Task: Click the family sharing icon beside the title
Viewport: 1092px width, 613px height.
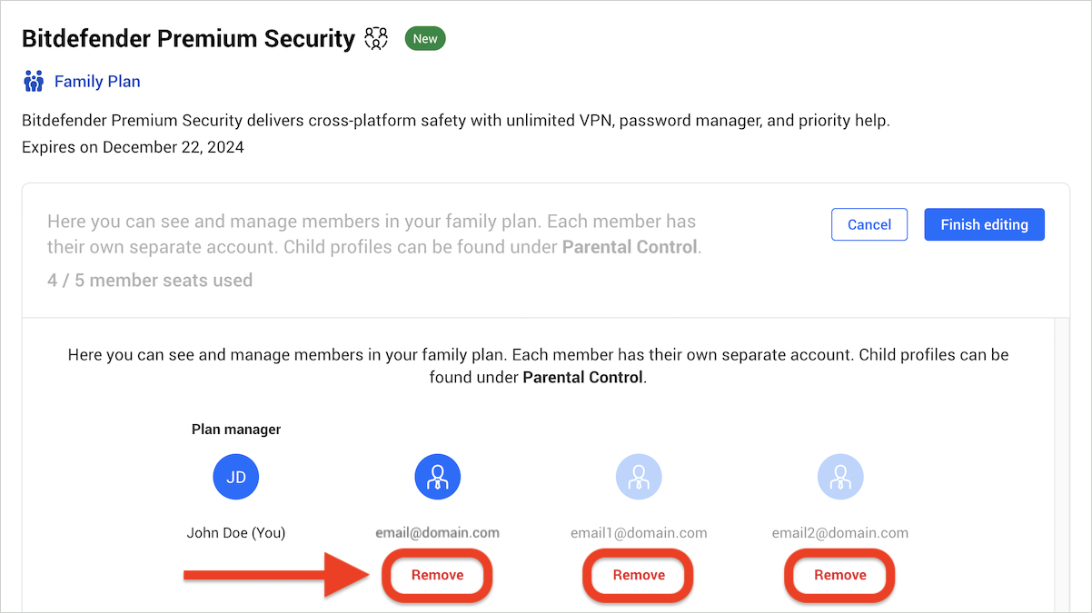Action: [x=376, y=38]
